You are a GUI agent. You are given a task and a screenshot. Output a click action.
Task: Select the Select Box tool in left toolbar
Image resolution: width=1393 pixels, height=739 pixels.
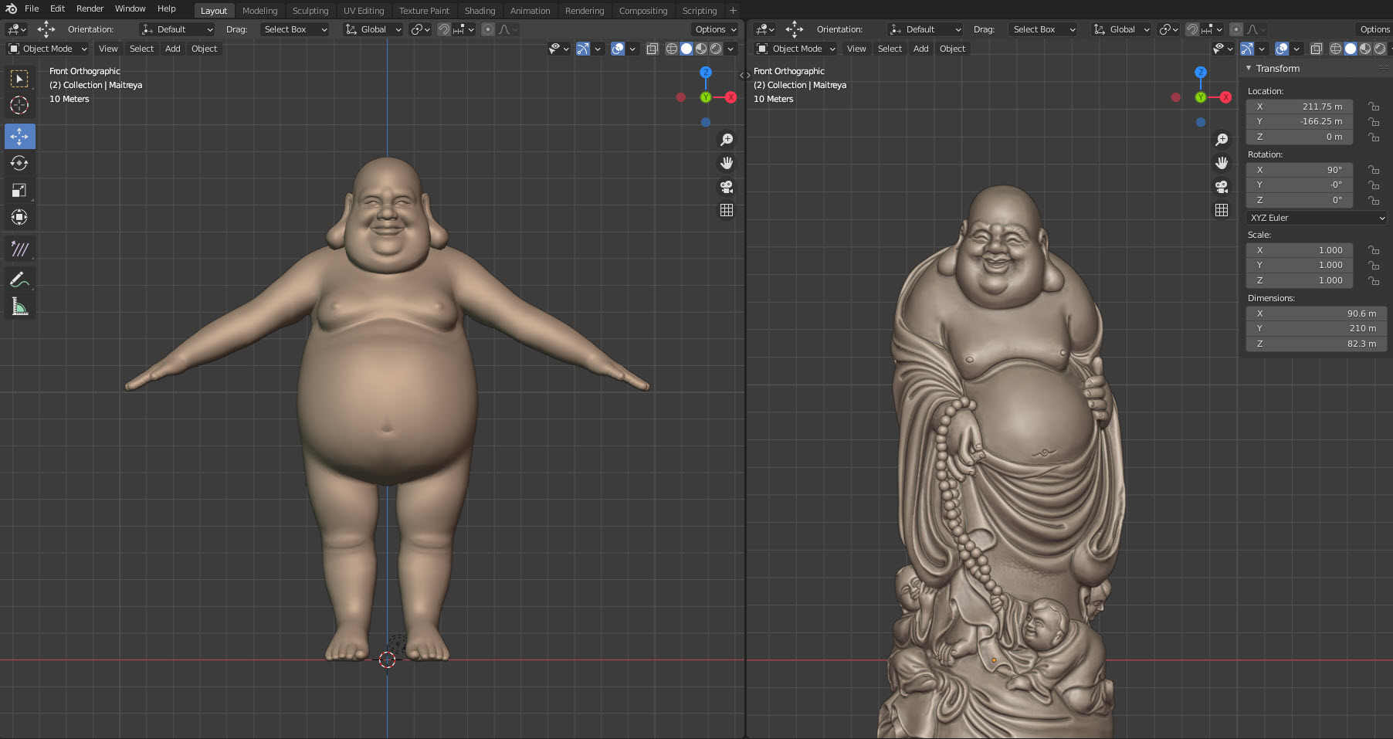click(x=19, y=79)
